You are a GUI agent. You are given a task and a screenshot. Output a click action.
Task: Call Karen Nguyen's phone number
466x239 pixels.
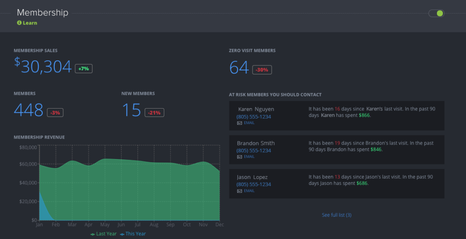(254, 117)
